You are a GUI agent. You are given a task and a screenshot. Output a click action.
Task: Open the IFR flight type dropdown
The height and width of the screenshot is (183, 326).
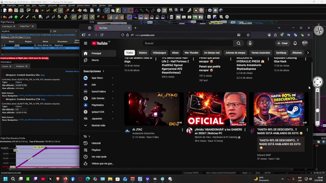click(65, 31)
